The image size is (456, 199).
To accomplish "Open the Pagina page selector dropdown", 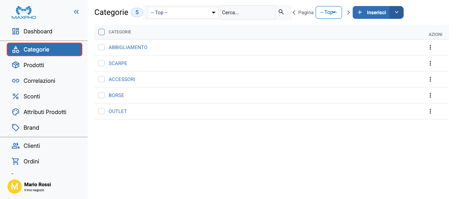I will pos(329,12).
